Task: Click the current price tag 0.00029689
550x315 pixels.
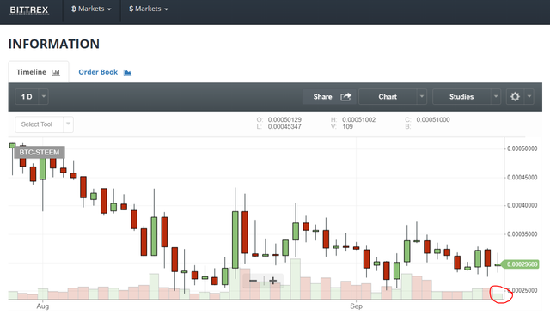Action: click(x=521, y=264)
